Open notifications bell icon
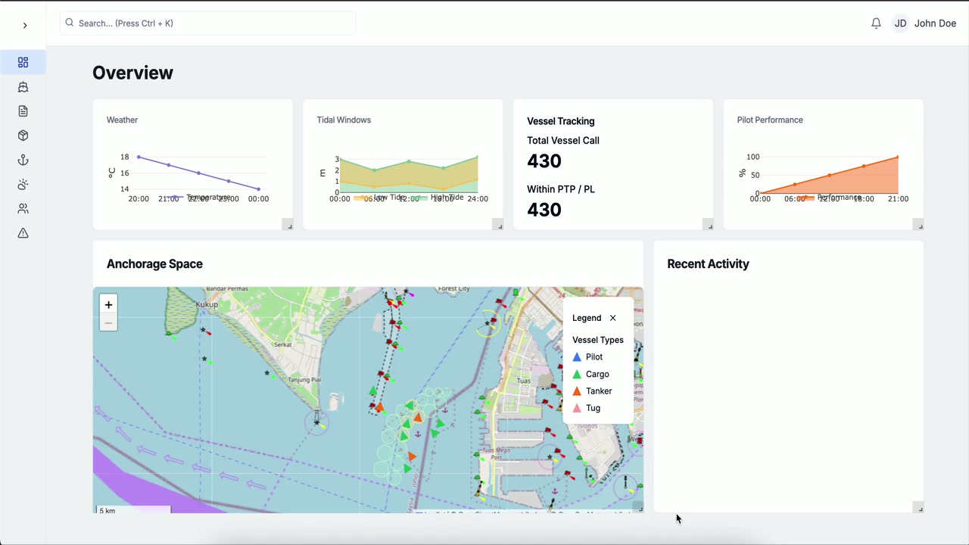The height and width of the screenshot is (545, 969). pos(876,23)
